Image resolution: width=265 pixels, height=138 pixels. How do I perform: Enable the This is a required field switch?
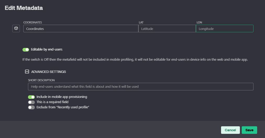(31, 102)
